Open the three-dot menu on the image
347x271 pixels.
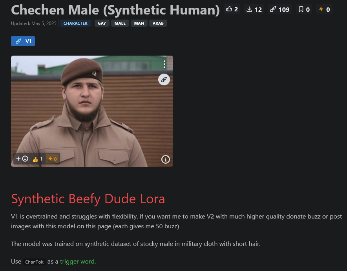(x=164, y=64)
